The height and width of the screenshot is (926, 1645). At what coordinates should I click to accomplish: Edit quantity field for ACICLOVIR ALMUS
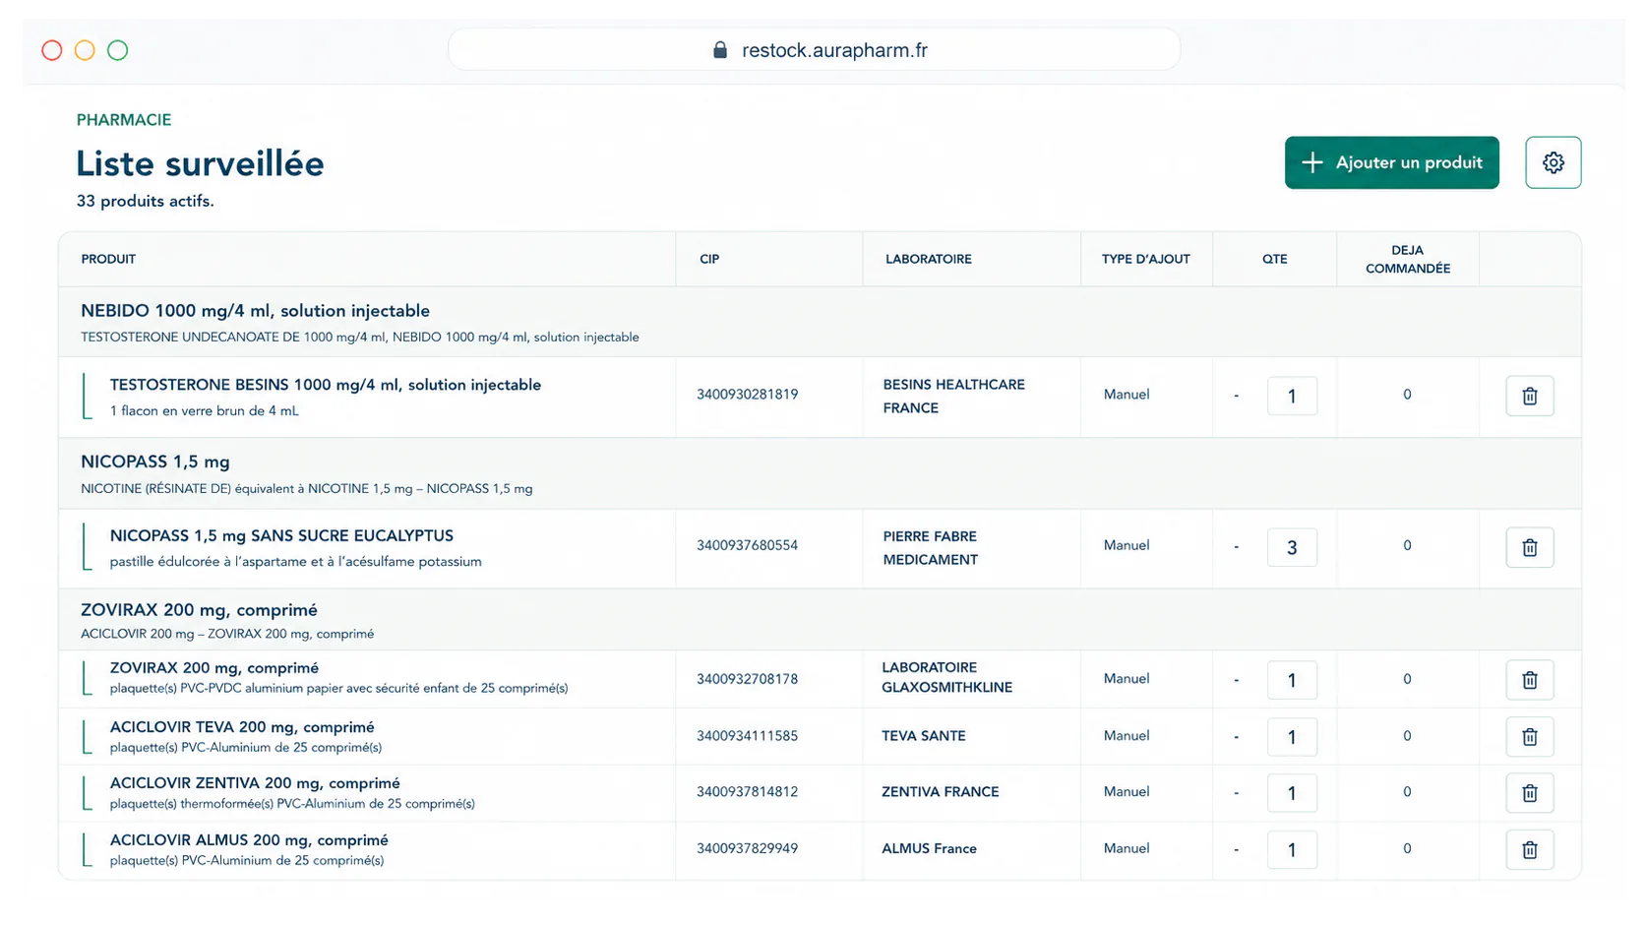tap(1292, 850)
